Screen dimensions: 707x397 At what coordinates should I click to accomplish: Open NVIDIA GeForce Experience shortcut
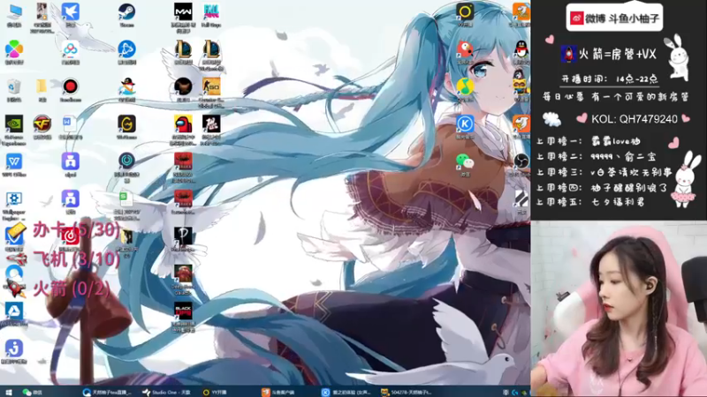click(14, 124)
